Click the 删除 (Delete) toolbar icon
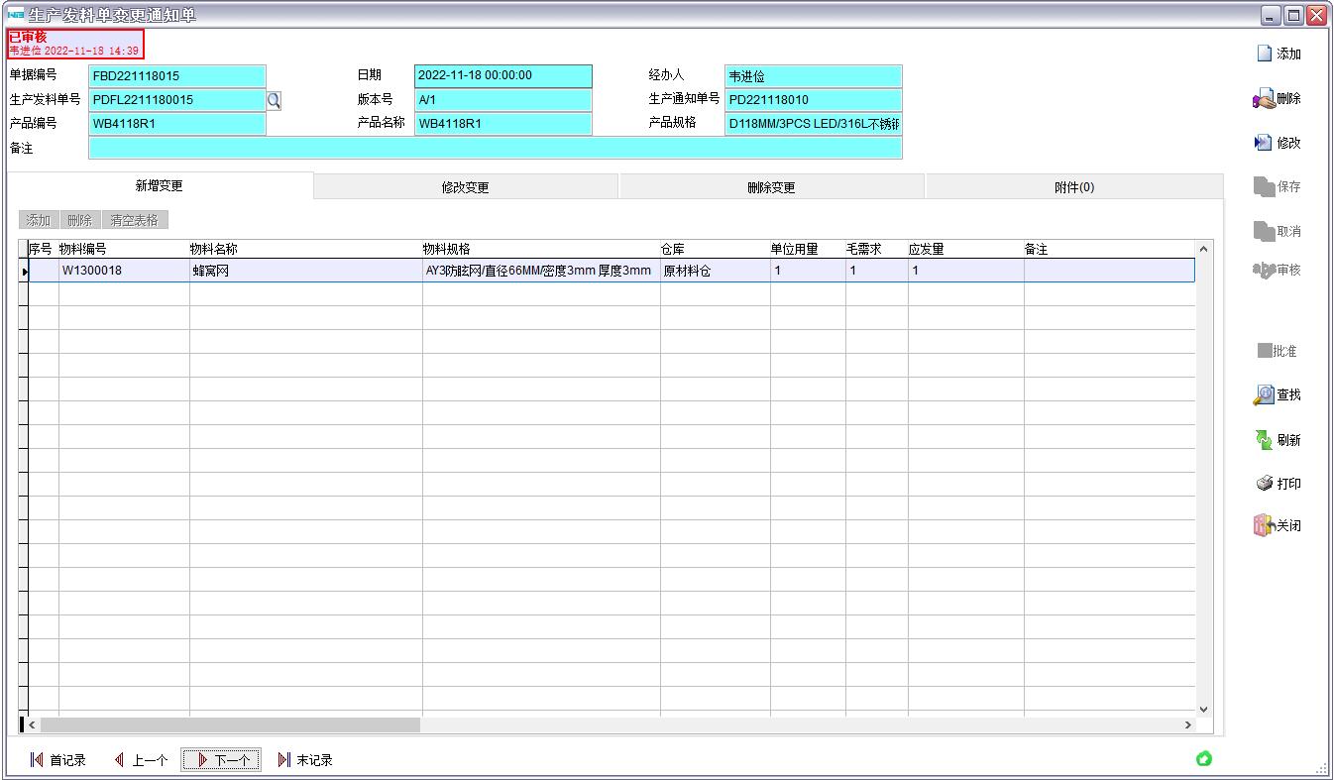 coord(1265,99)
